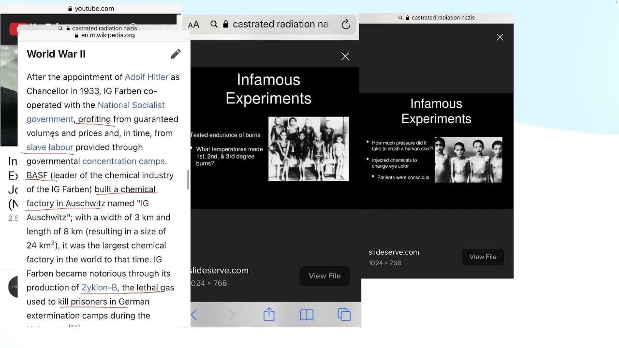Click the youtube.com address bar

click(x=91, y=9)
